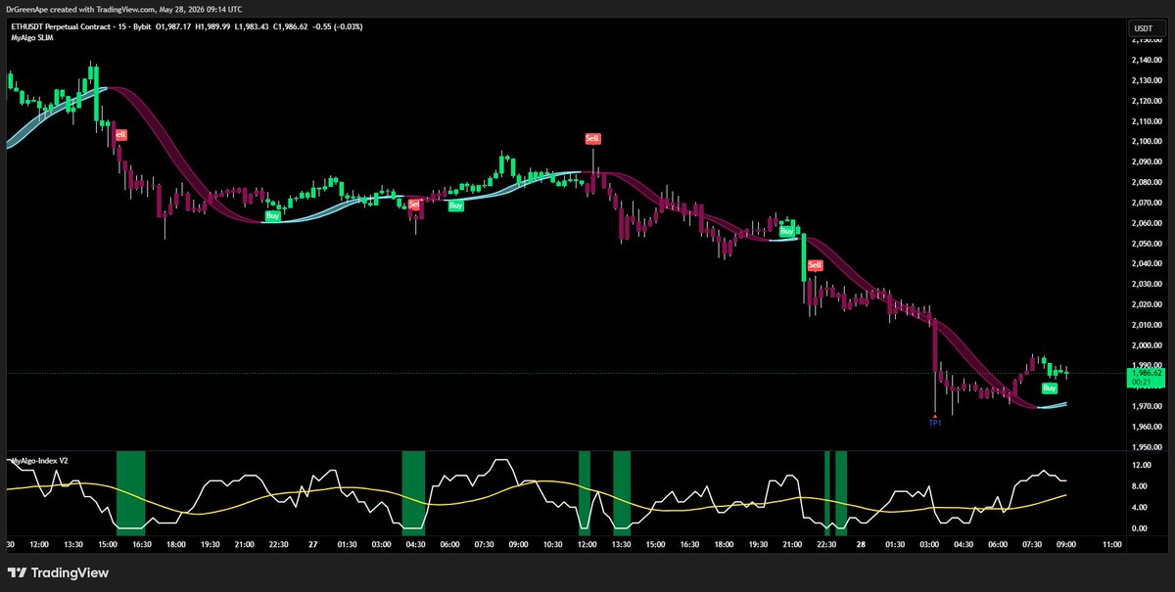
Task: Click the 0.00 value on index scale
Action: pyautogui.click(x=1139, y=528)
